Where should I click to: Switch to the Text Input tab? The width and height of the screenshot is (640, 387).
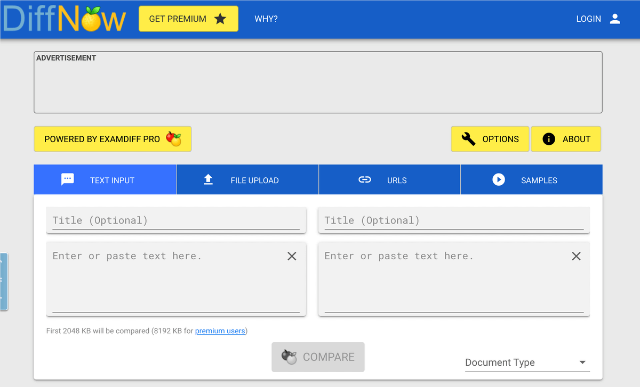[105, 180]
